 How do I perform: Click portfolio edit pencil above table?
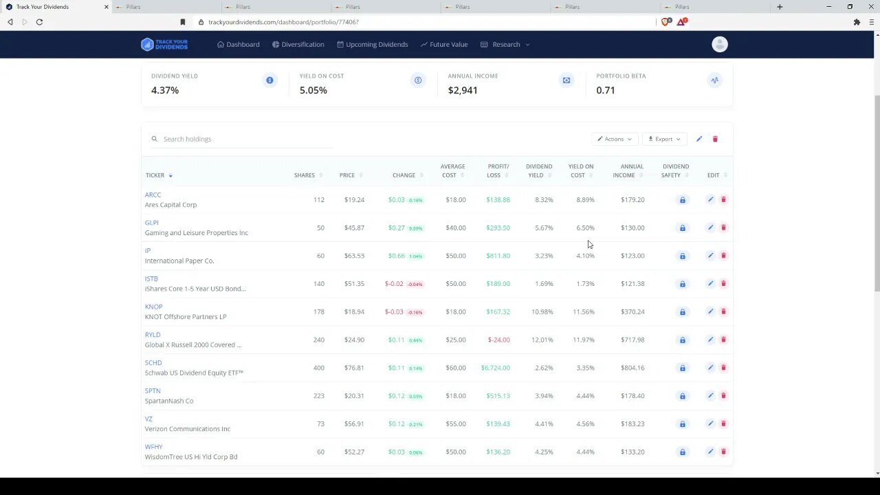point(699,139)
